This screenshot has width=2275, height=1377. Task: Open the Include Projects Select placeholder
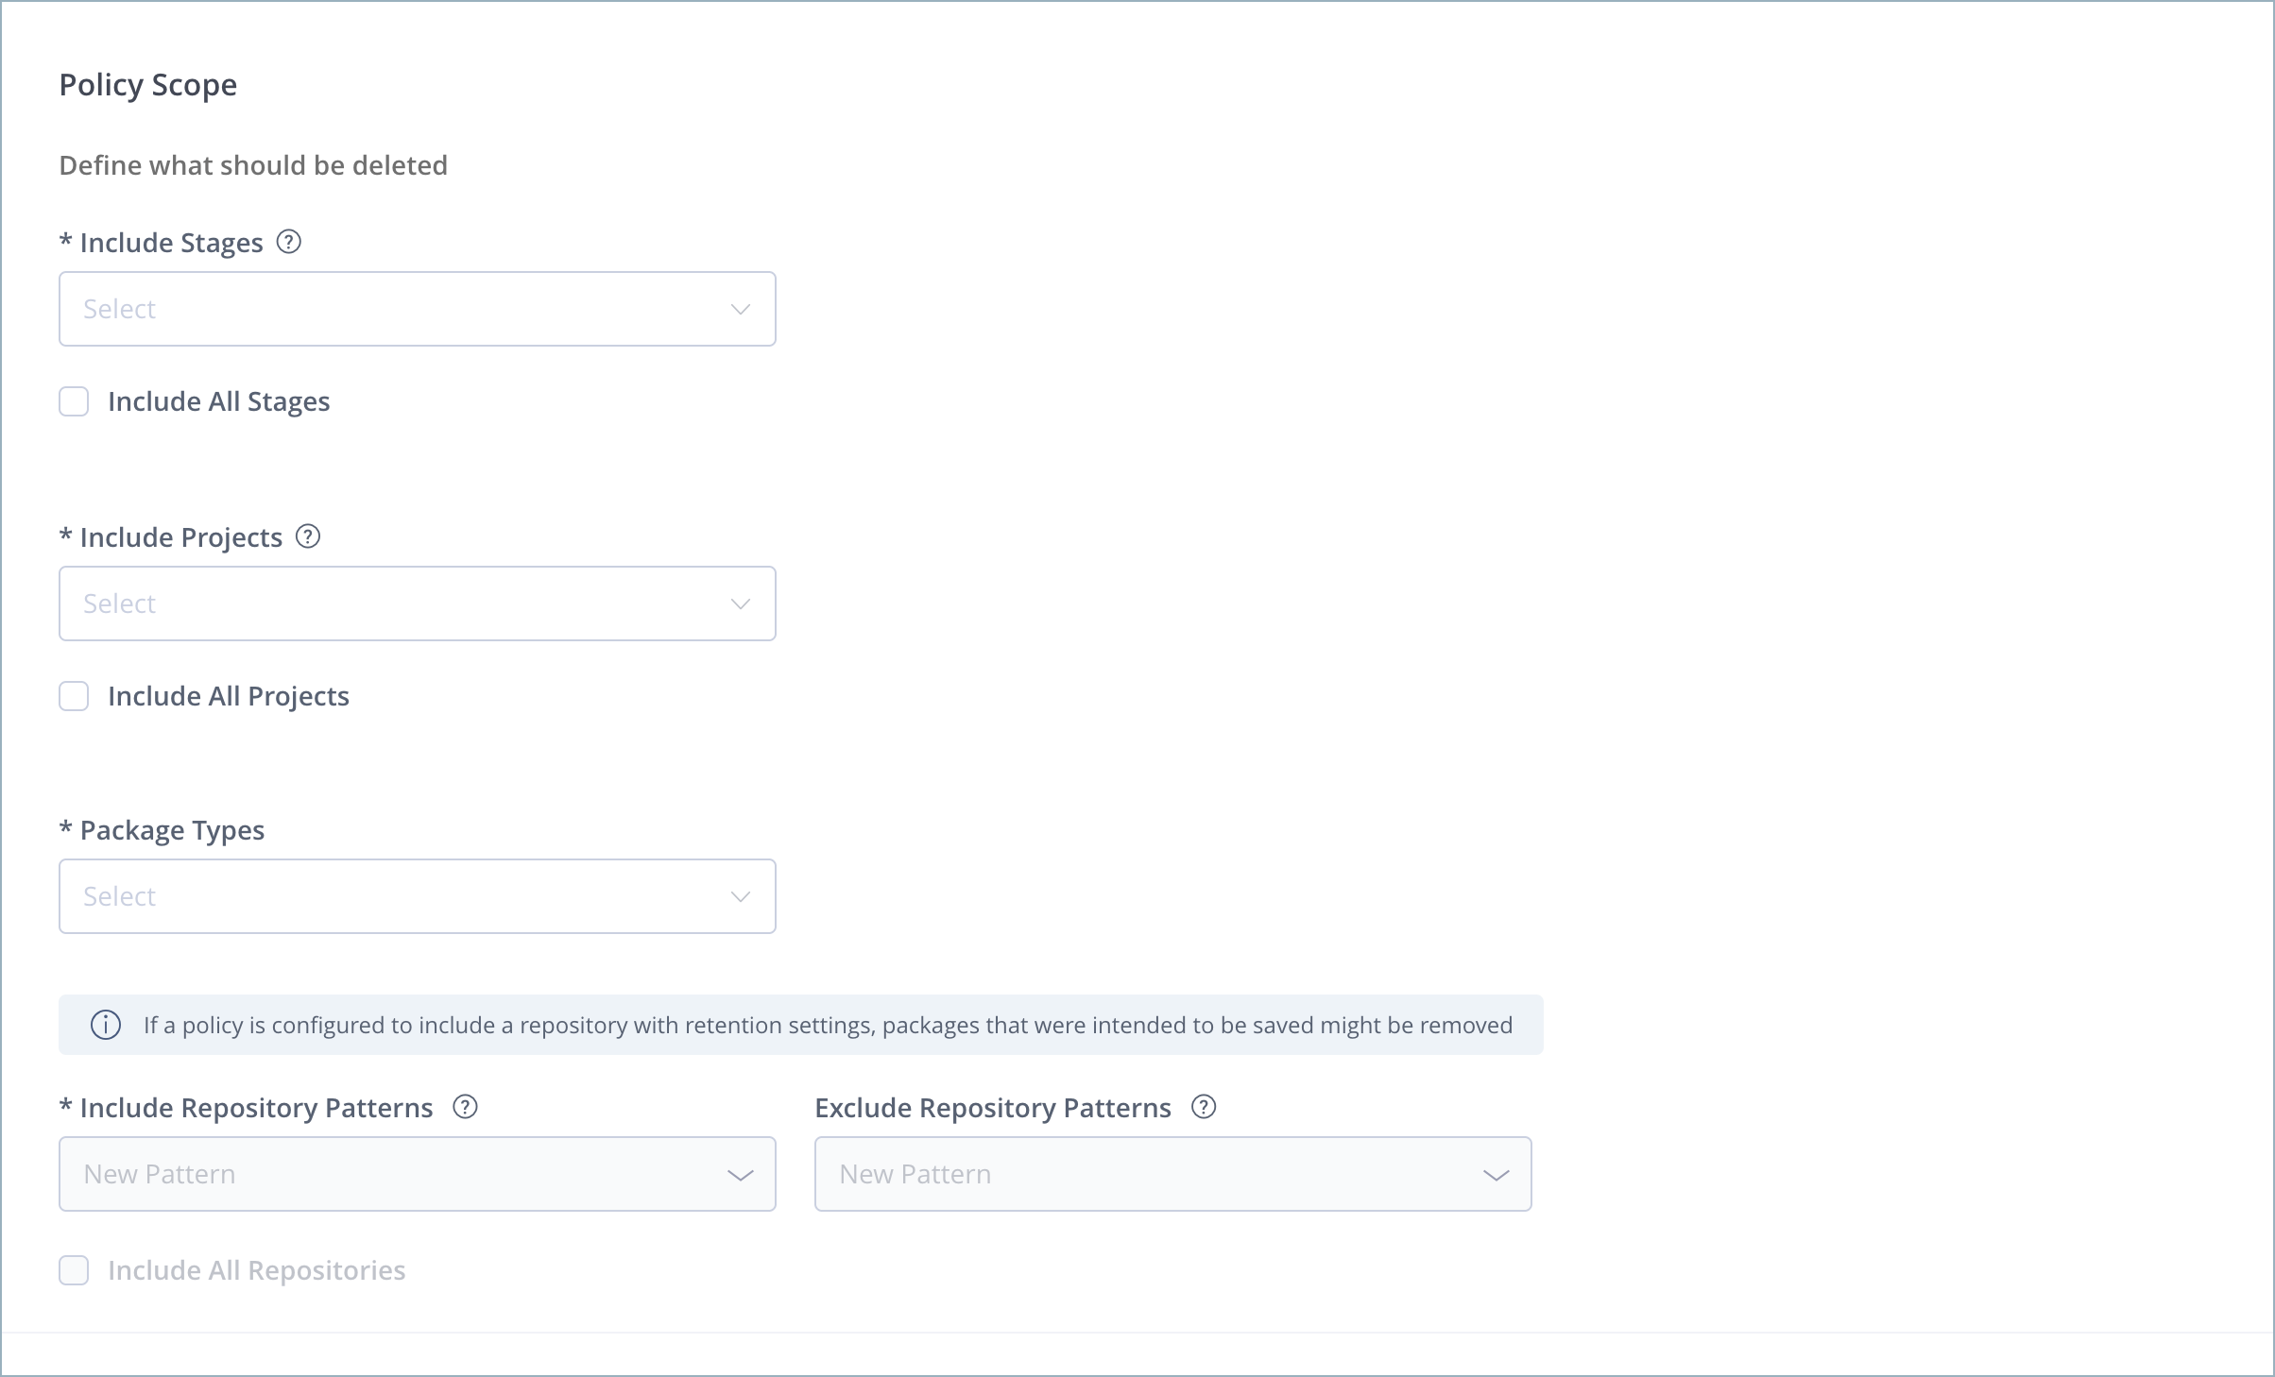(119, 603)
